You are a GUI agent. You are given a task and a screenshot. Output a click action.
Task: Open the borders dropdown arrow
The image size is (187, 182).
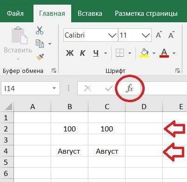[x=130, y=53]
